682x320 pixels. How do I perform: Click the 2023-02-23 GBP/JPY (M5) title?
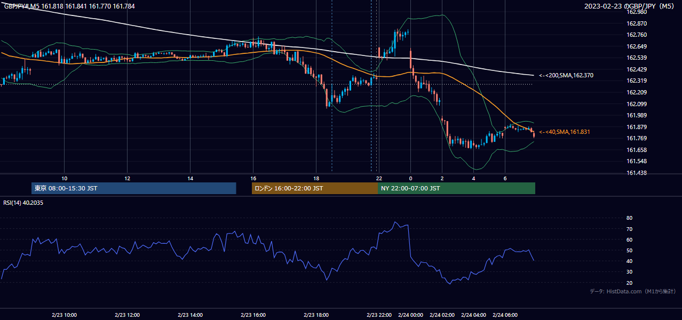click(630, 6)
